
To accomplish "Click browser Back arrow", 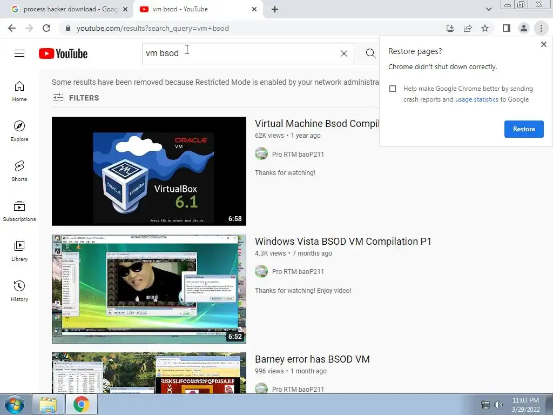I will [12, 28].
